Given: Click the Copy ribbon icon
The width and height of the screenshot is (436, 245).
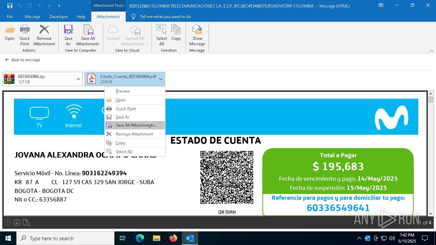Looking at the screenshot, I should point(176,33).
